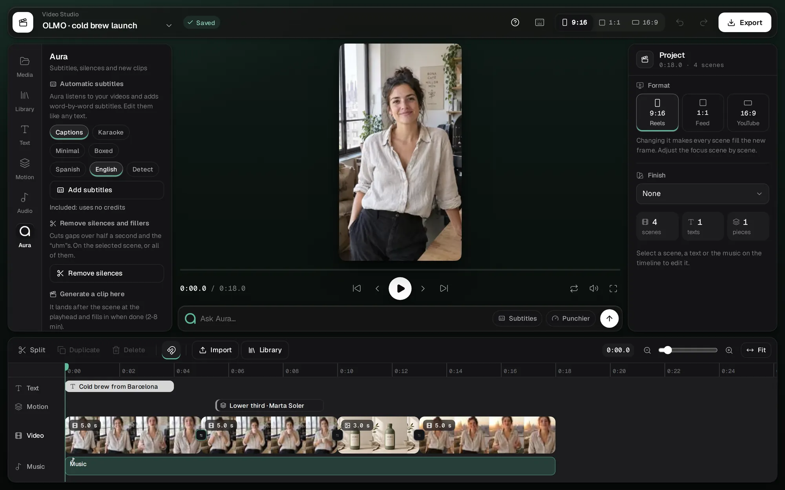
Task: Open the Media sidebar panel
Action: (25, 67)
